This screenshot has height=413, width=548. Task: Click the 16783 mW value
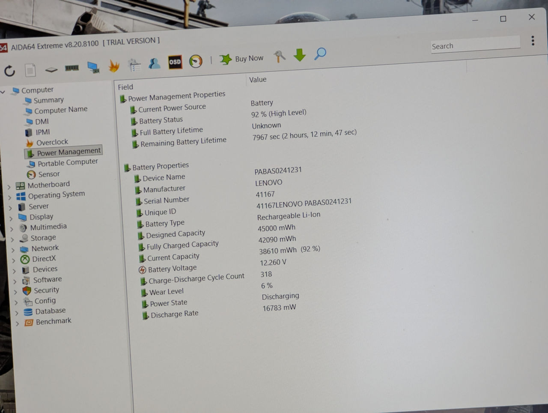click(x=279, y=308)
